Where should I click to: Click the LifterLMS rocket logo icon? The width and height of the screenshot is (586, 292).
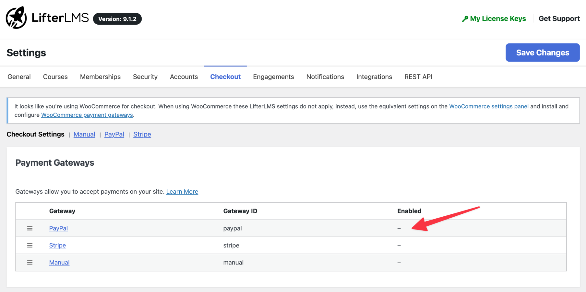coord(16,18)
